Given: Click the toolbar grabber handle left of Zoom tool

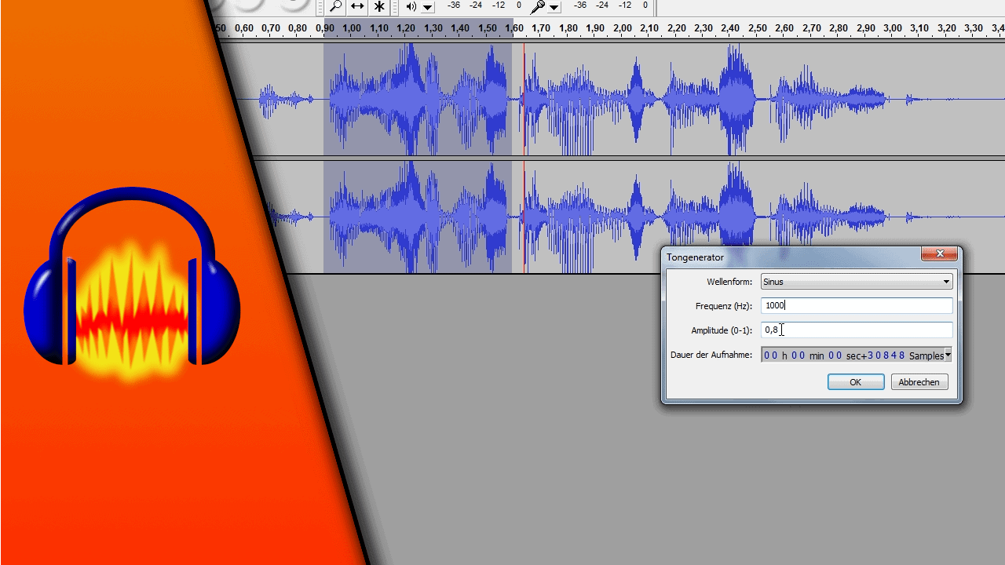Looking at the screenshot, I should (320, 7).
